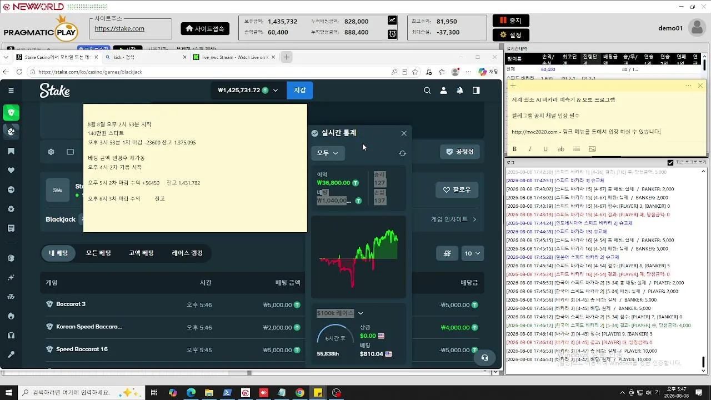Insert image in sticky note
The image size is (711, 400).
click(x=592, y=149)
